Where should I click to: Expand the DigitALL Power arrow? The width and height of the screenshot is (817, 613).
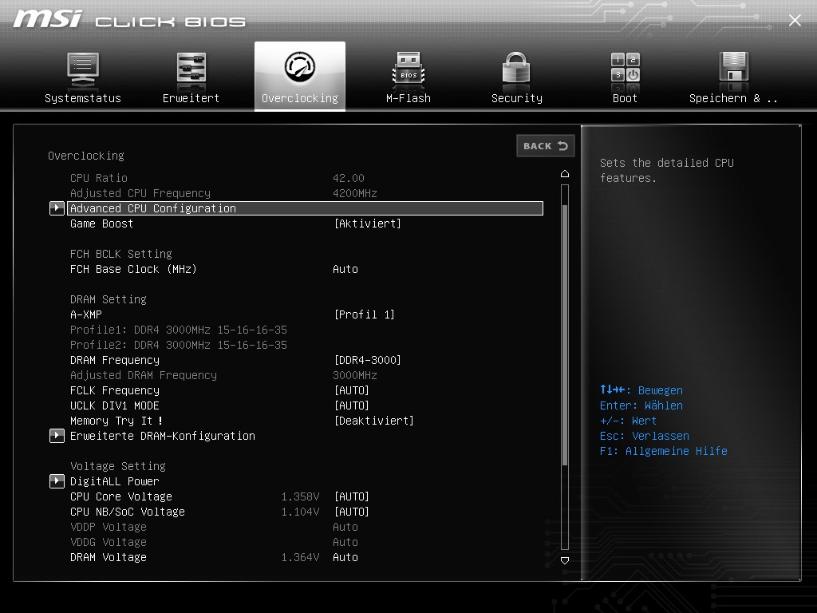(x=57, y=481)
